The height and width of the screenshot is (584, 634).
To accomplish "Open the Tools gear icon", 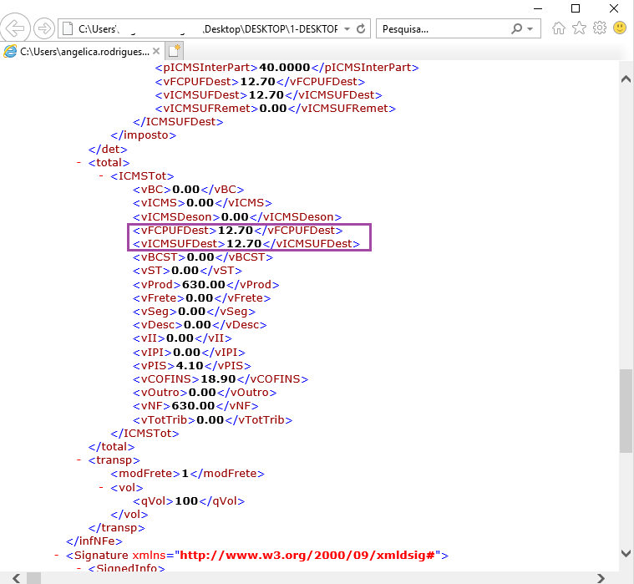I will (x=600, y=28).
